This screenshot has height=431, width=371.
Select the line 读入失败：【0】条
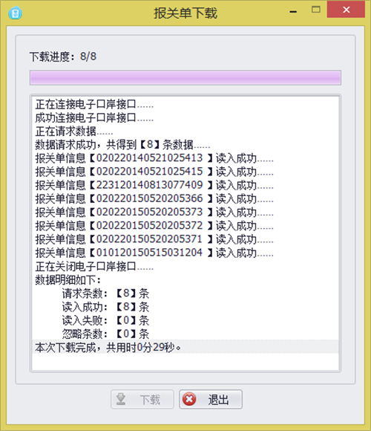[x=105, y=320]
